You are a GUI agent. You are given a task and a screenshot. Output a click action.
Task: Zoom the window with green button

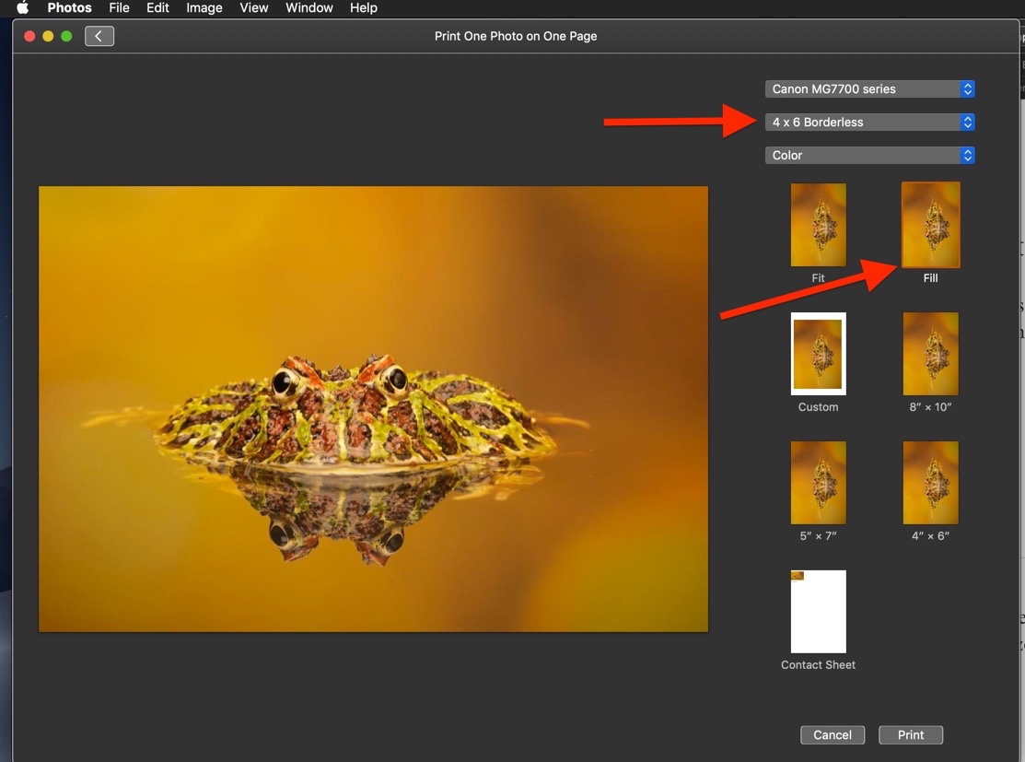pos(66,36)
